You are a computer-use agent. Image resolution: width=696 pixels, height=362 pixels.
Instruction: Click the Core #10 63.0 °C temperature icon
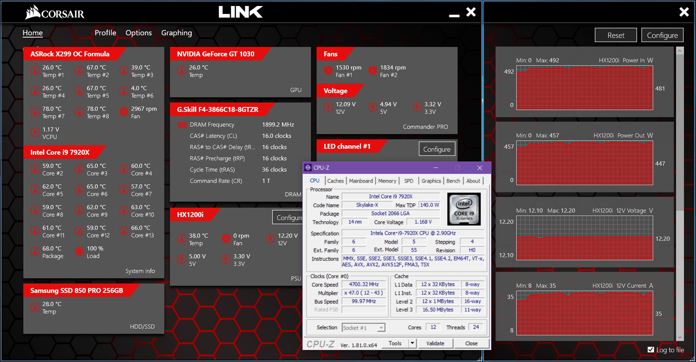coord(124,210)
